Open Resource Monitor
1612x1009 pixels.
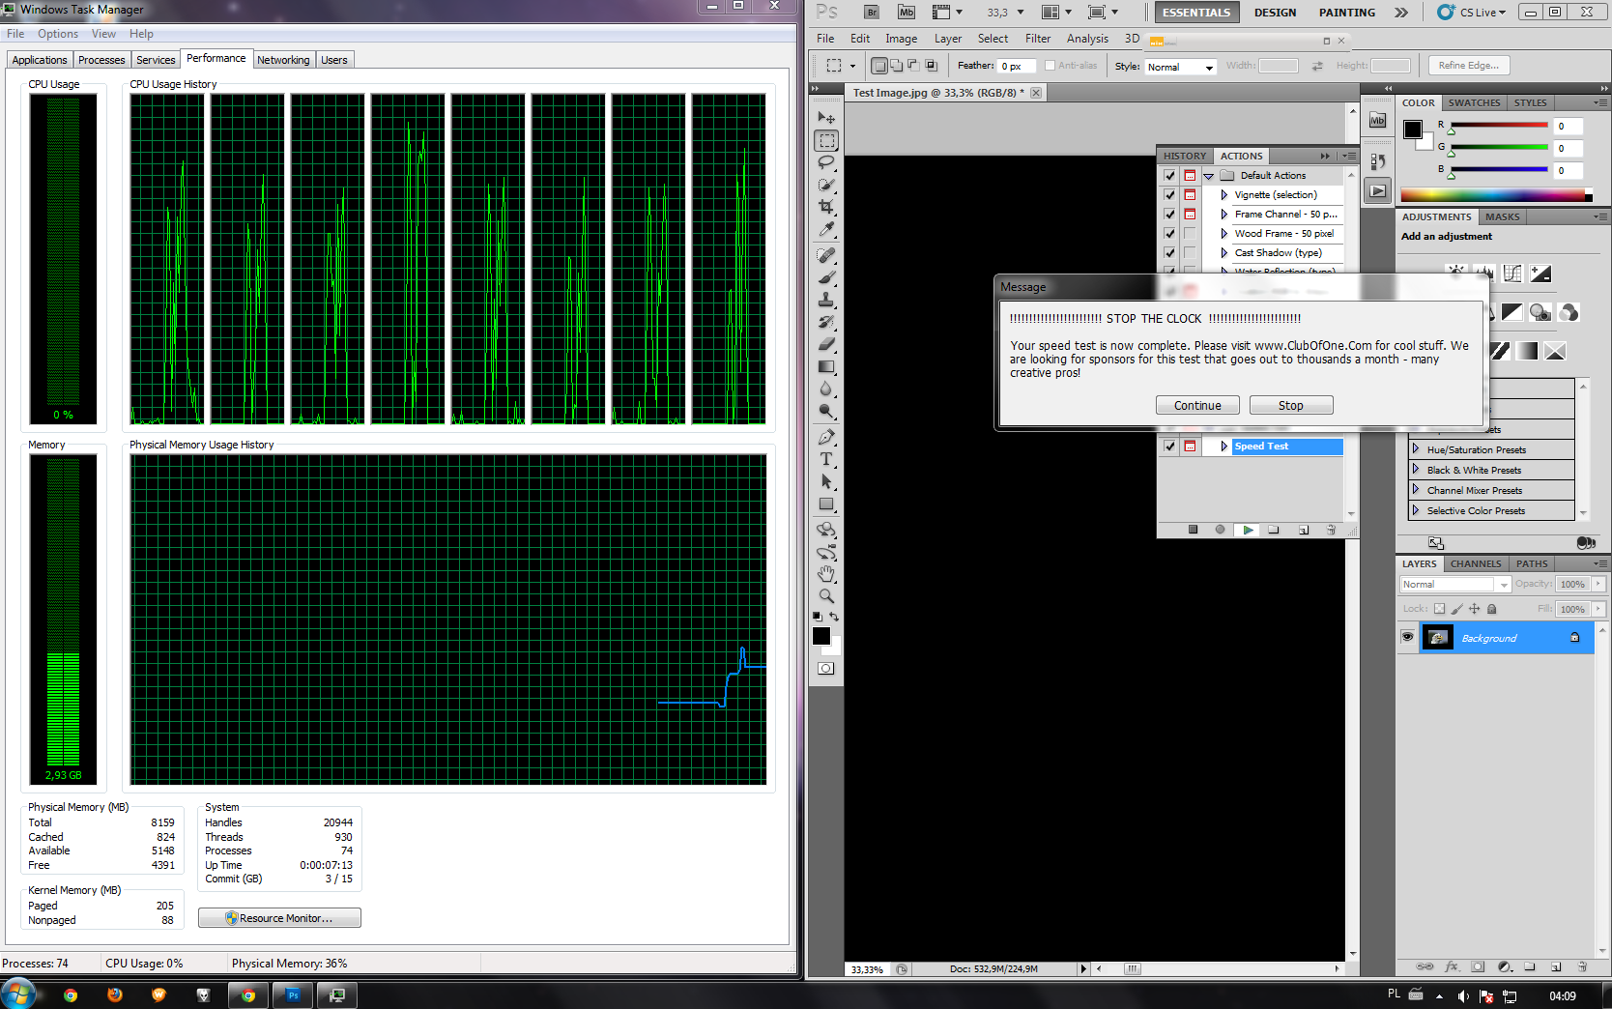click(x=279, y=918)
